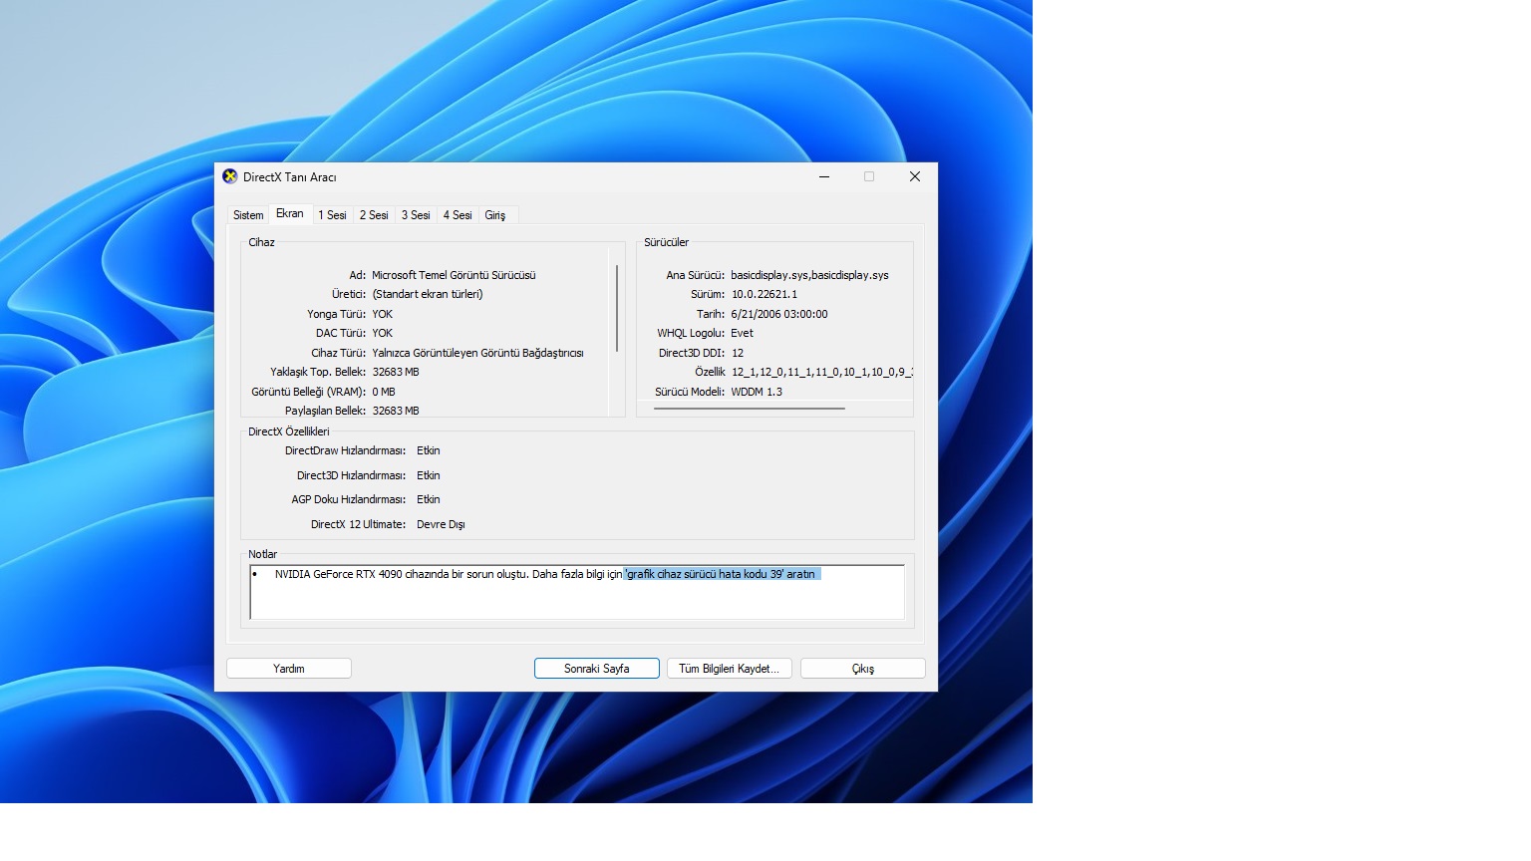
Task: Open the Giriş tab
Action: (x=495, y=215)
